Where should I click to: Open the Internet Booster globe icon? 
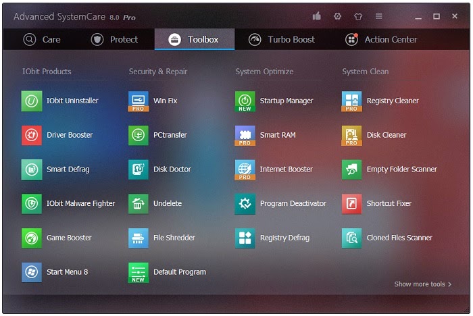(245, 169)
